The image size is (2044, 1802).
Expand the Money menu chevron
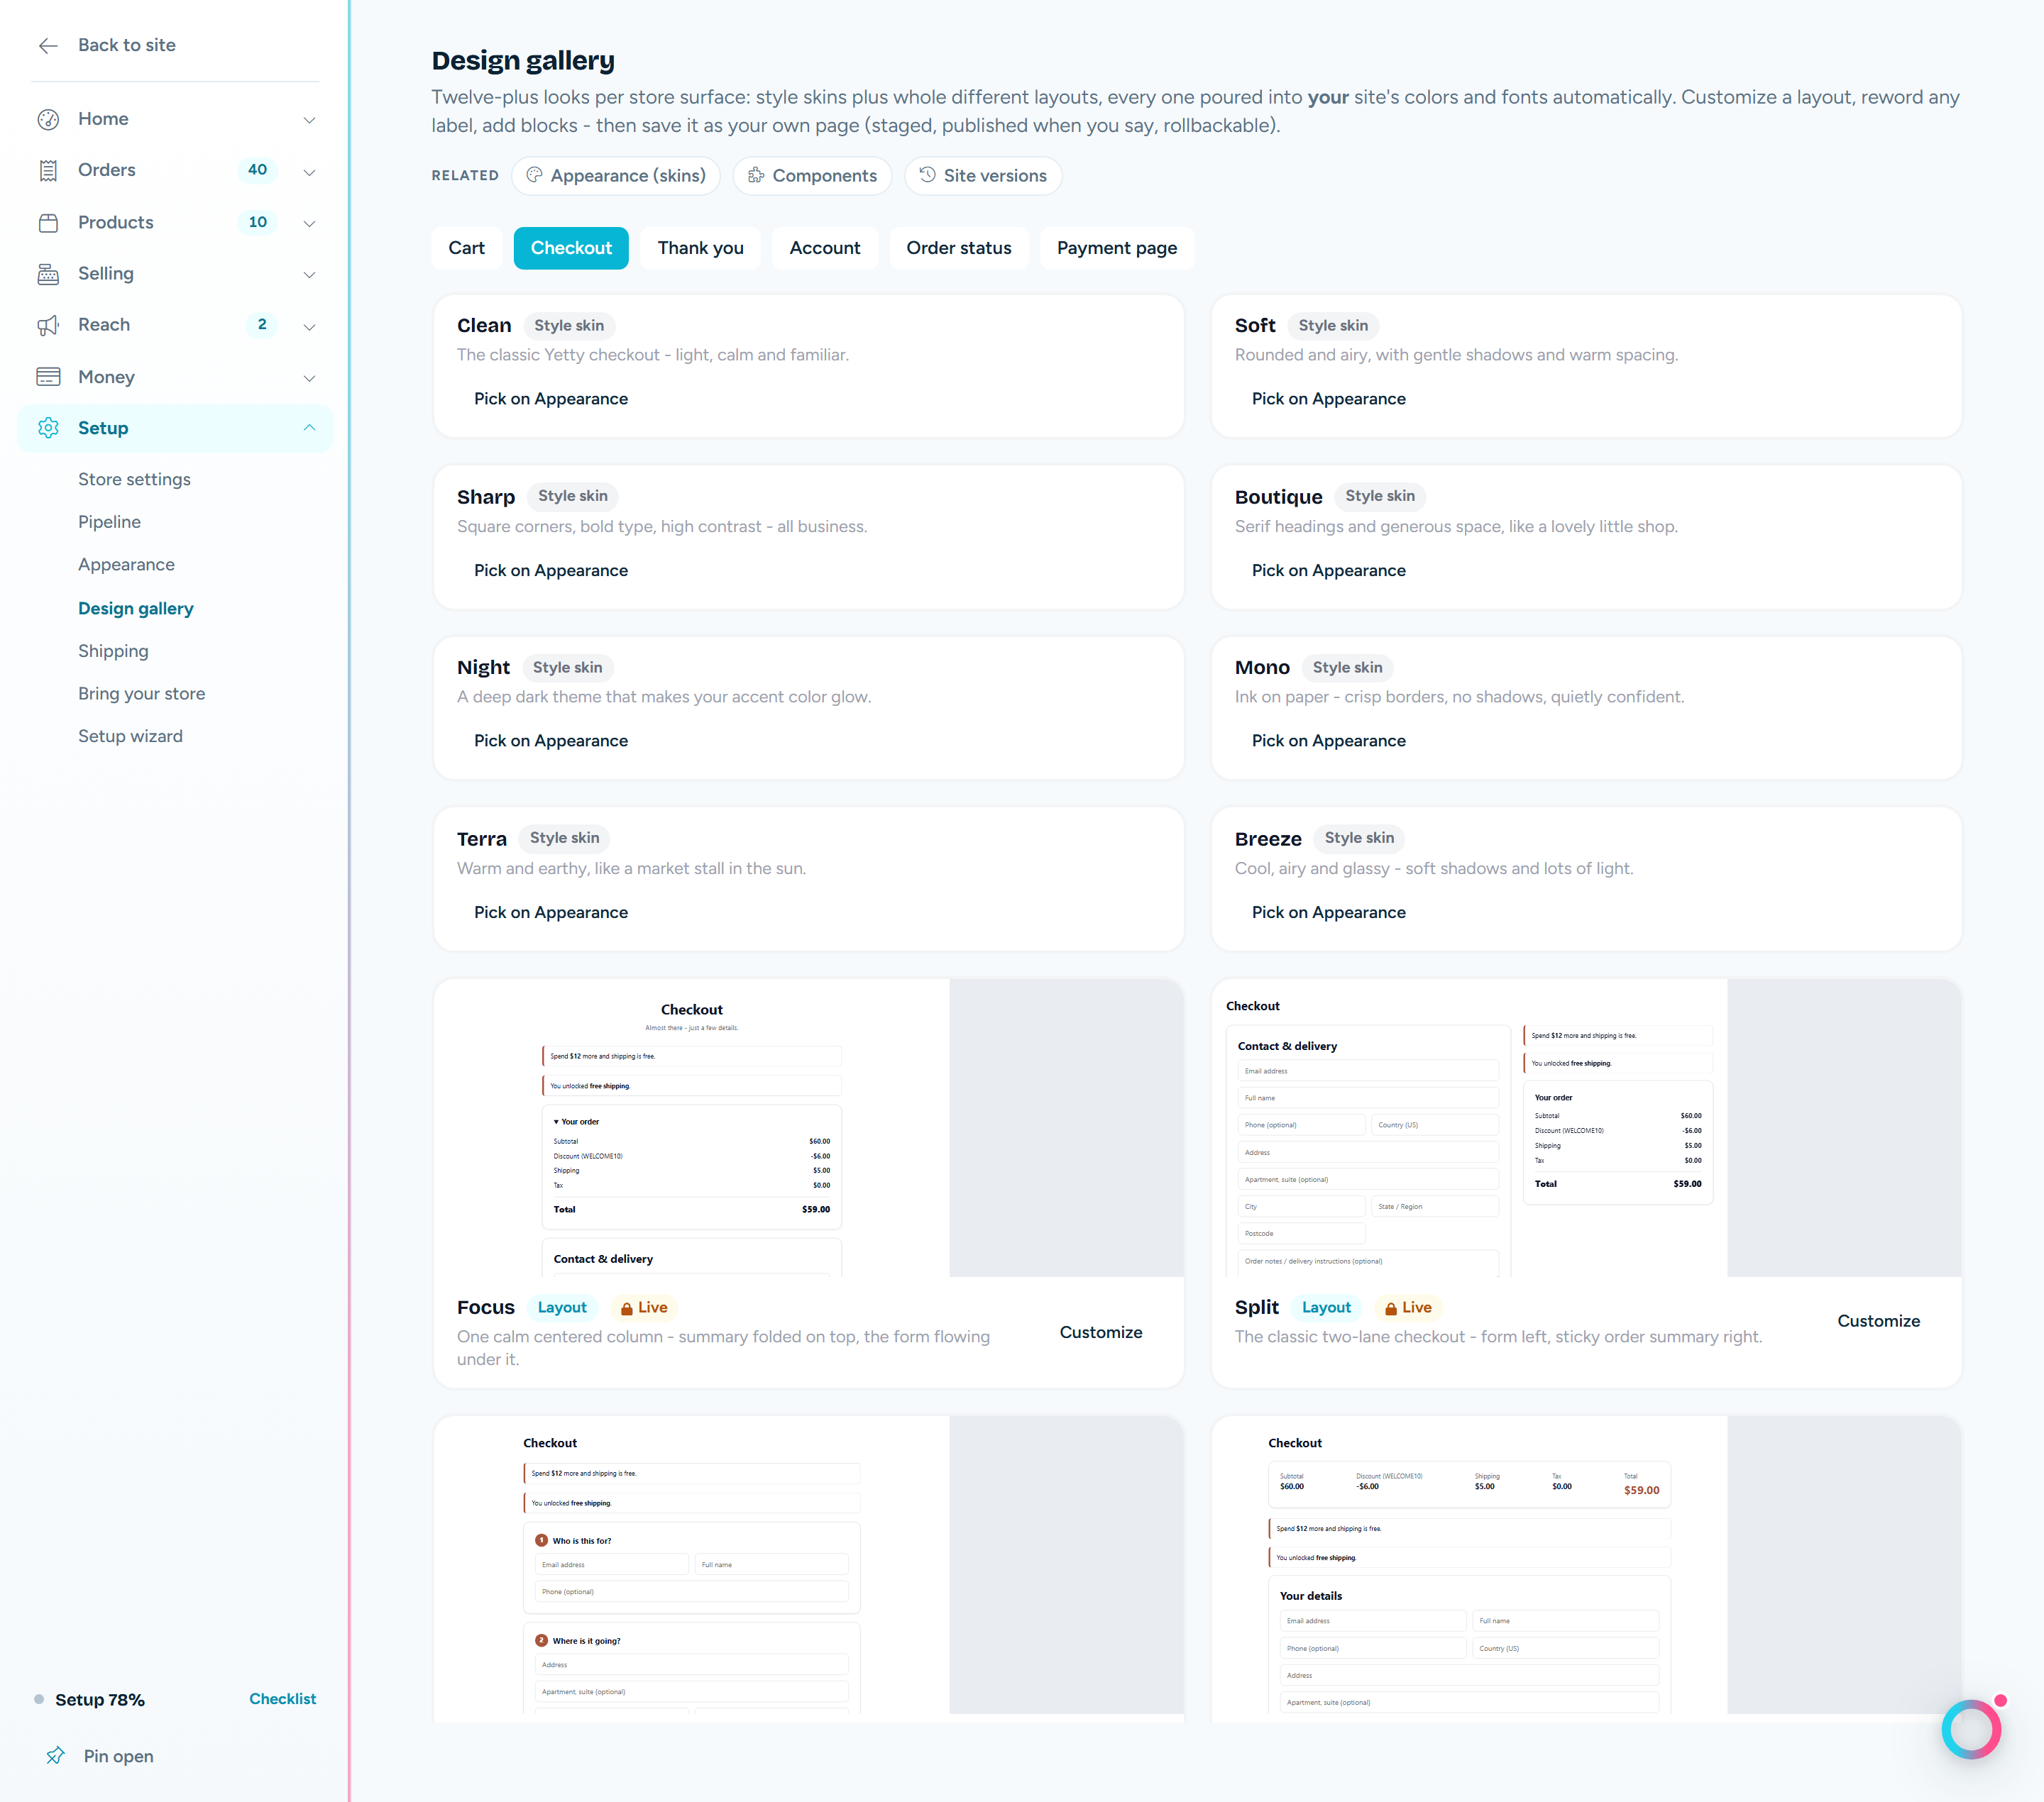[x=310, y=378]
